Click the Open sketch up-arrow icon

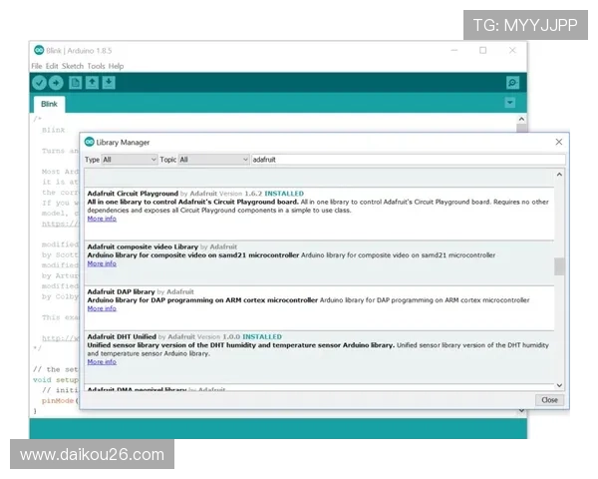point(93,83)
